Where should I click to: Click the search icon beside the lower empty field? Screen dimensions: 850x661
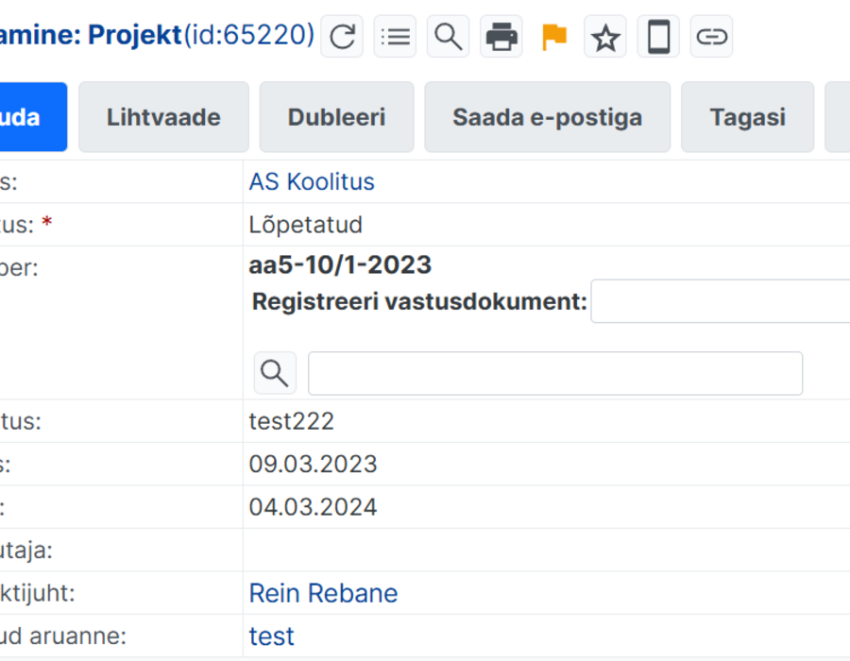275,373
